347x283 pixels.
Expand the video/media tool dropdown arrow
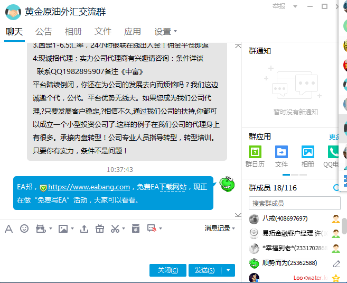click(51, 229)
